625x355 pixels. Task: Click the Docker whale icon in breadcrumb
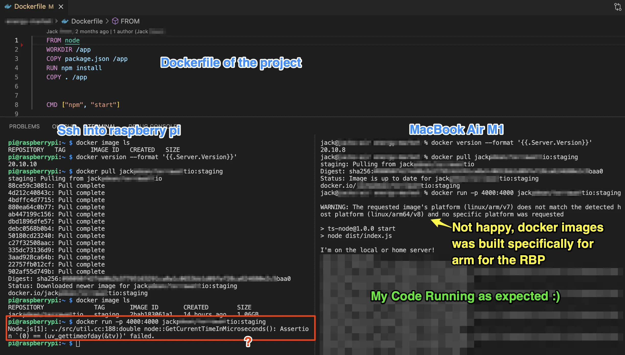click(65, 21)
